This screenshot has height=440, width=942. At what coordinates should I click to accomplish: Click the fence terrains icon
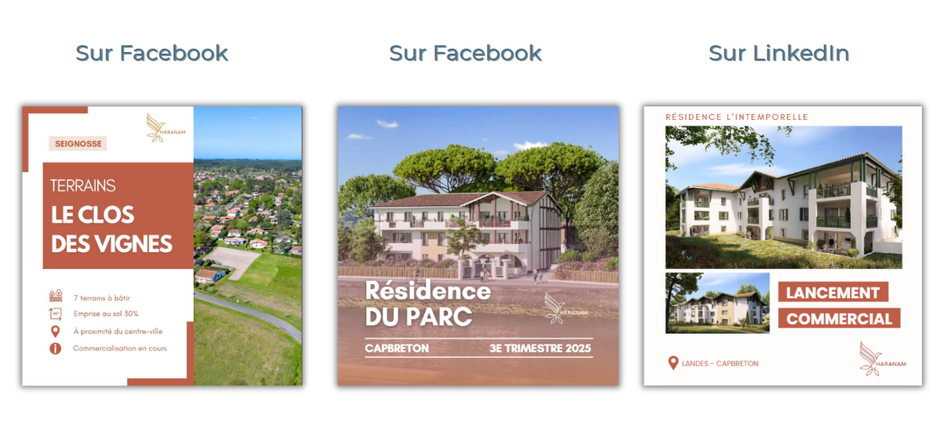(55, 297)
